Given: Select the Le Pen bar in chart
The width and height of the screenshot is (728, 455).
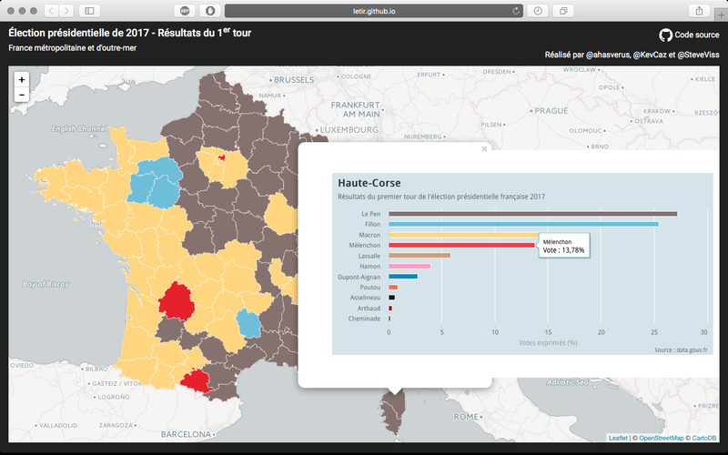Looking at the screenshot, I should point(533,214).
